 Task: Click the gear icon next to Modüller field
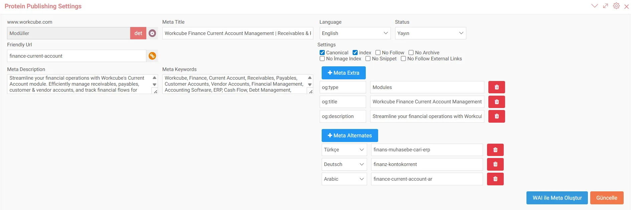coord(152,33)
